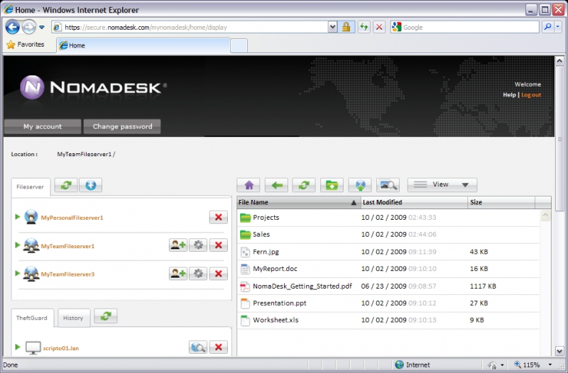
Task: Switch to the TheftGuard tab
Action: tap(32, 318)
